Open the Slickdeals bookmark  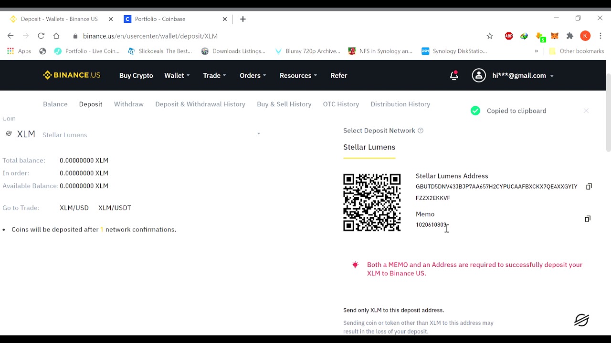160,51
